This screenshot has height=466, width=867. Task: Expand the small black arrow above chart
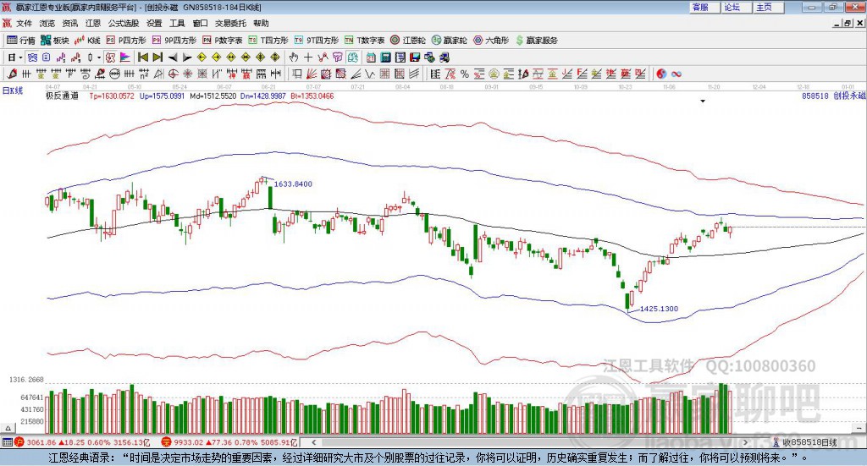tap(703, 101)
